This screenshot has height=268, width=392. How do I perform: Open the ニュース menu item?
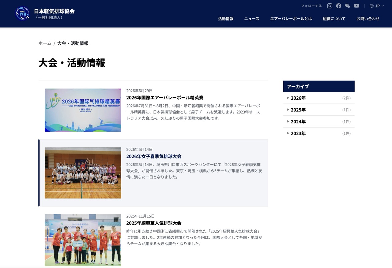[x=252, y=19]
